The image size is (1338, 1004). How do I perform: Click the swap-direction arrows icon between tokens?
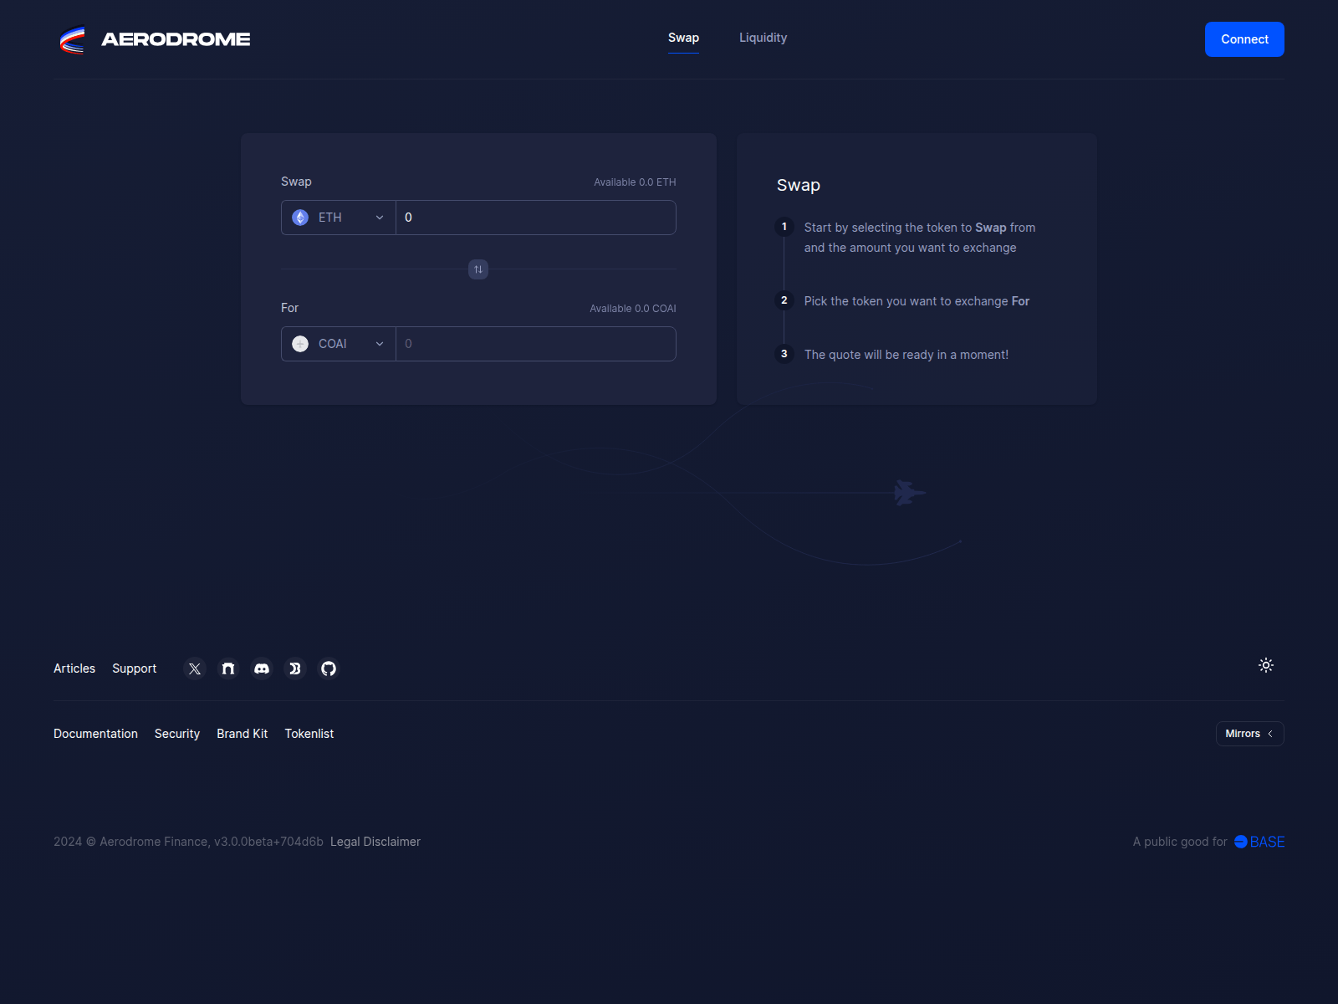tap(478, 269)
